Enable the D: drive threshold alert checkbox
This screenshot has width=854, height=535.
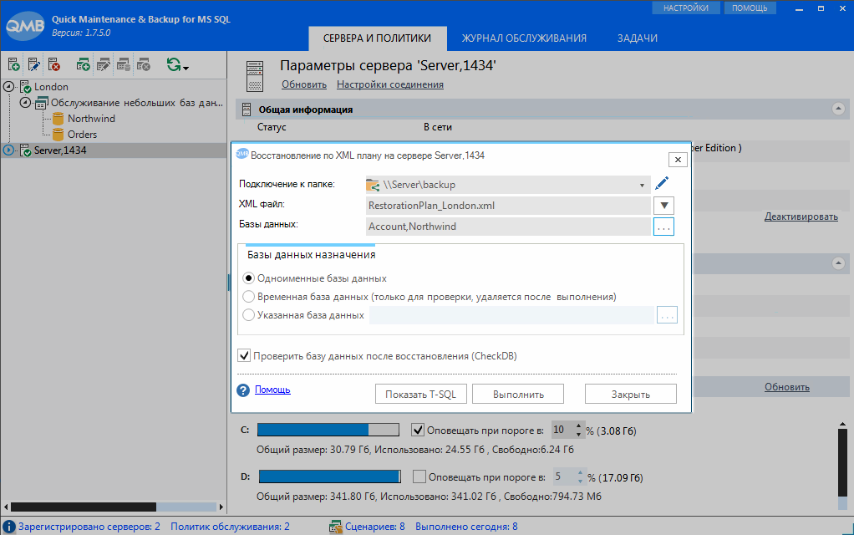pos(419,476)
